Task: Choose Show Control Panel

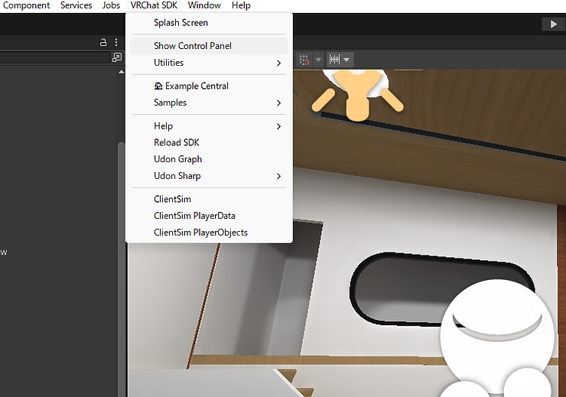Action: pos(209,46)
